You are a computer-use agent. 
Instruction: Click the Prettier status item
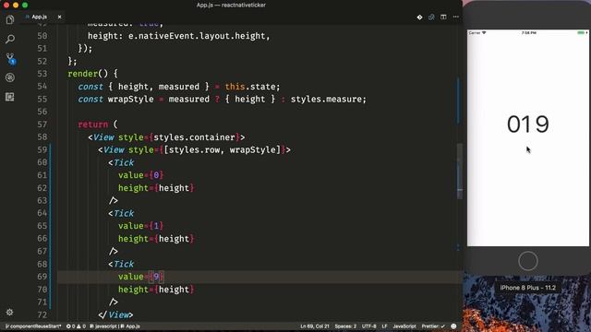pos(433,326)
